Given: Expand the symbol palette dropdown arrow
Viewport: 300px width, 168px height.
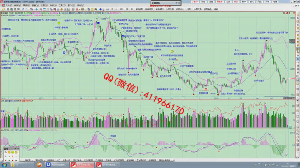Looking at the screenshot, I should pyautogui.click(x=15, y=148).
